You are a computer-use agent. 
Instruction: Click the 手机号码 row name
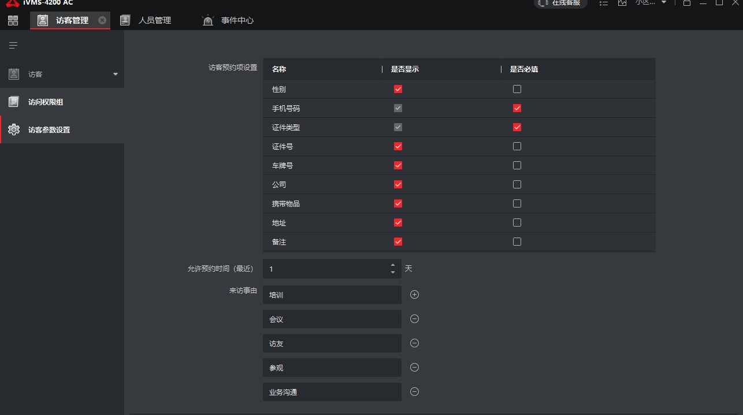pos(286,108)
